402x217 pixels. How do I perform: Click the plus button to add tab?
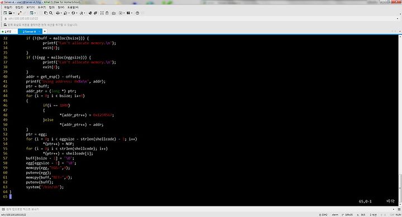pos(45,31)
